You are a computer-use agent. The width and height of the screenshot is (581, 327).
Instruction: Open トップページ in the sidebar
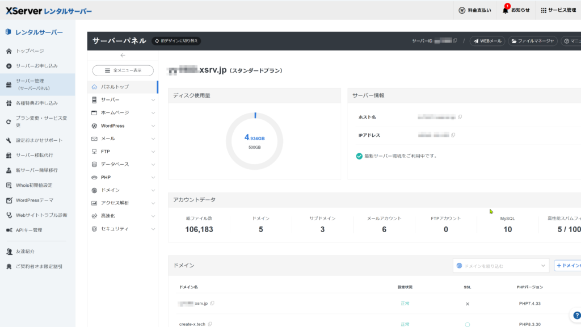[37, 51]
